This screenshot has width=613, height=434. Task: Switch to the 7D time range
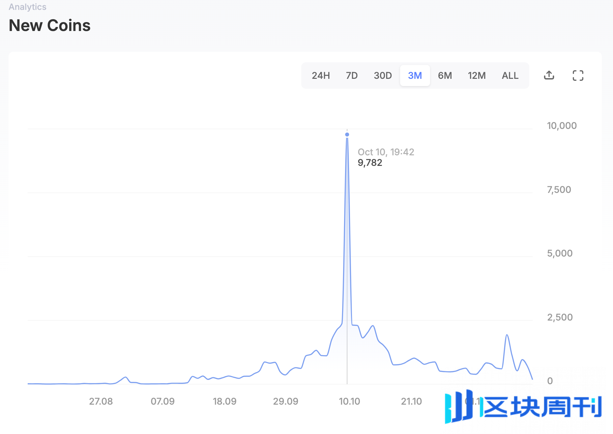click(352, 76)
